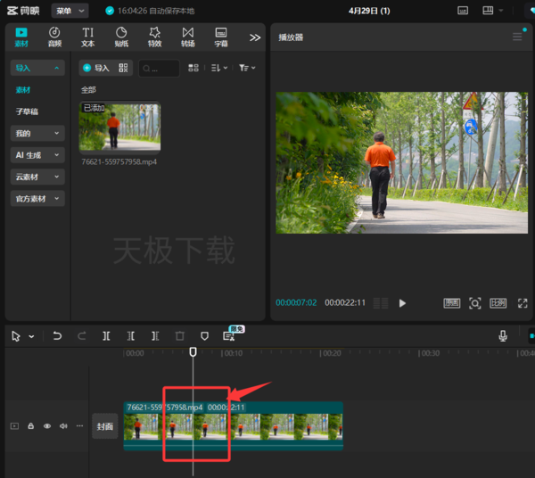Click the play button in player
Viewport: 535px width, 478px height.
402,303
